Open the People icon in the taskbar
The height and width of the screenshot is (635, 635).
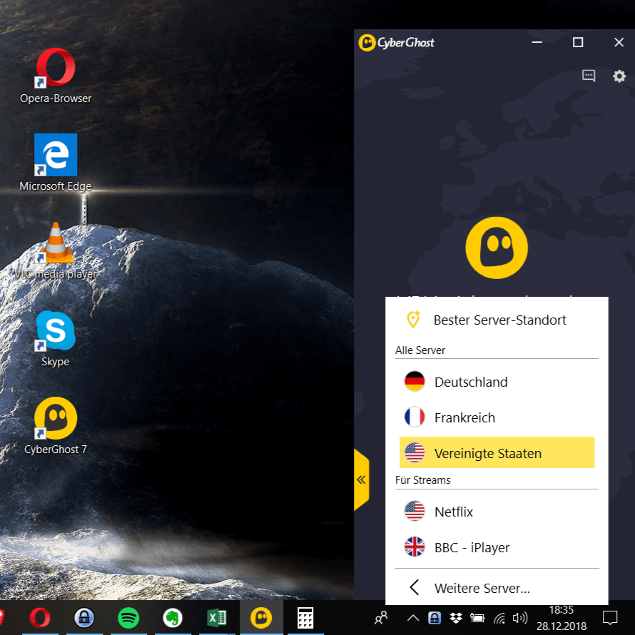(381, 619)
